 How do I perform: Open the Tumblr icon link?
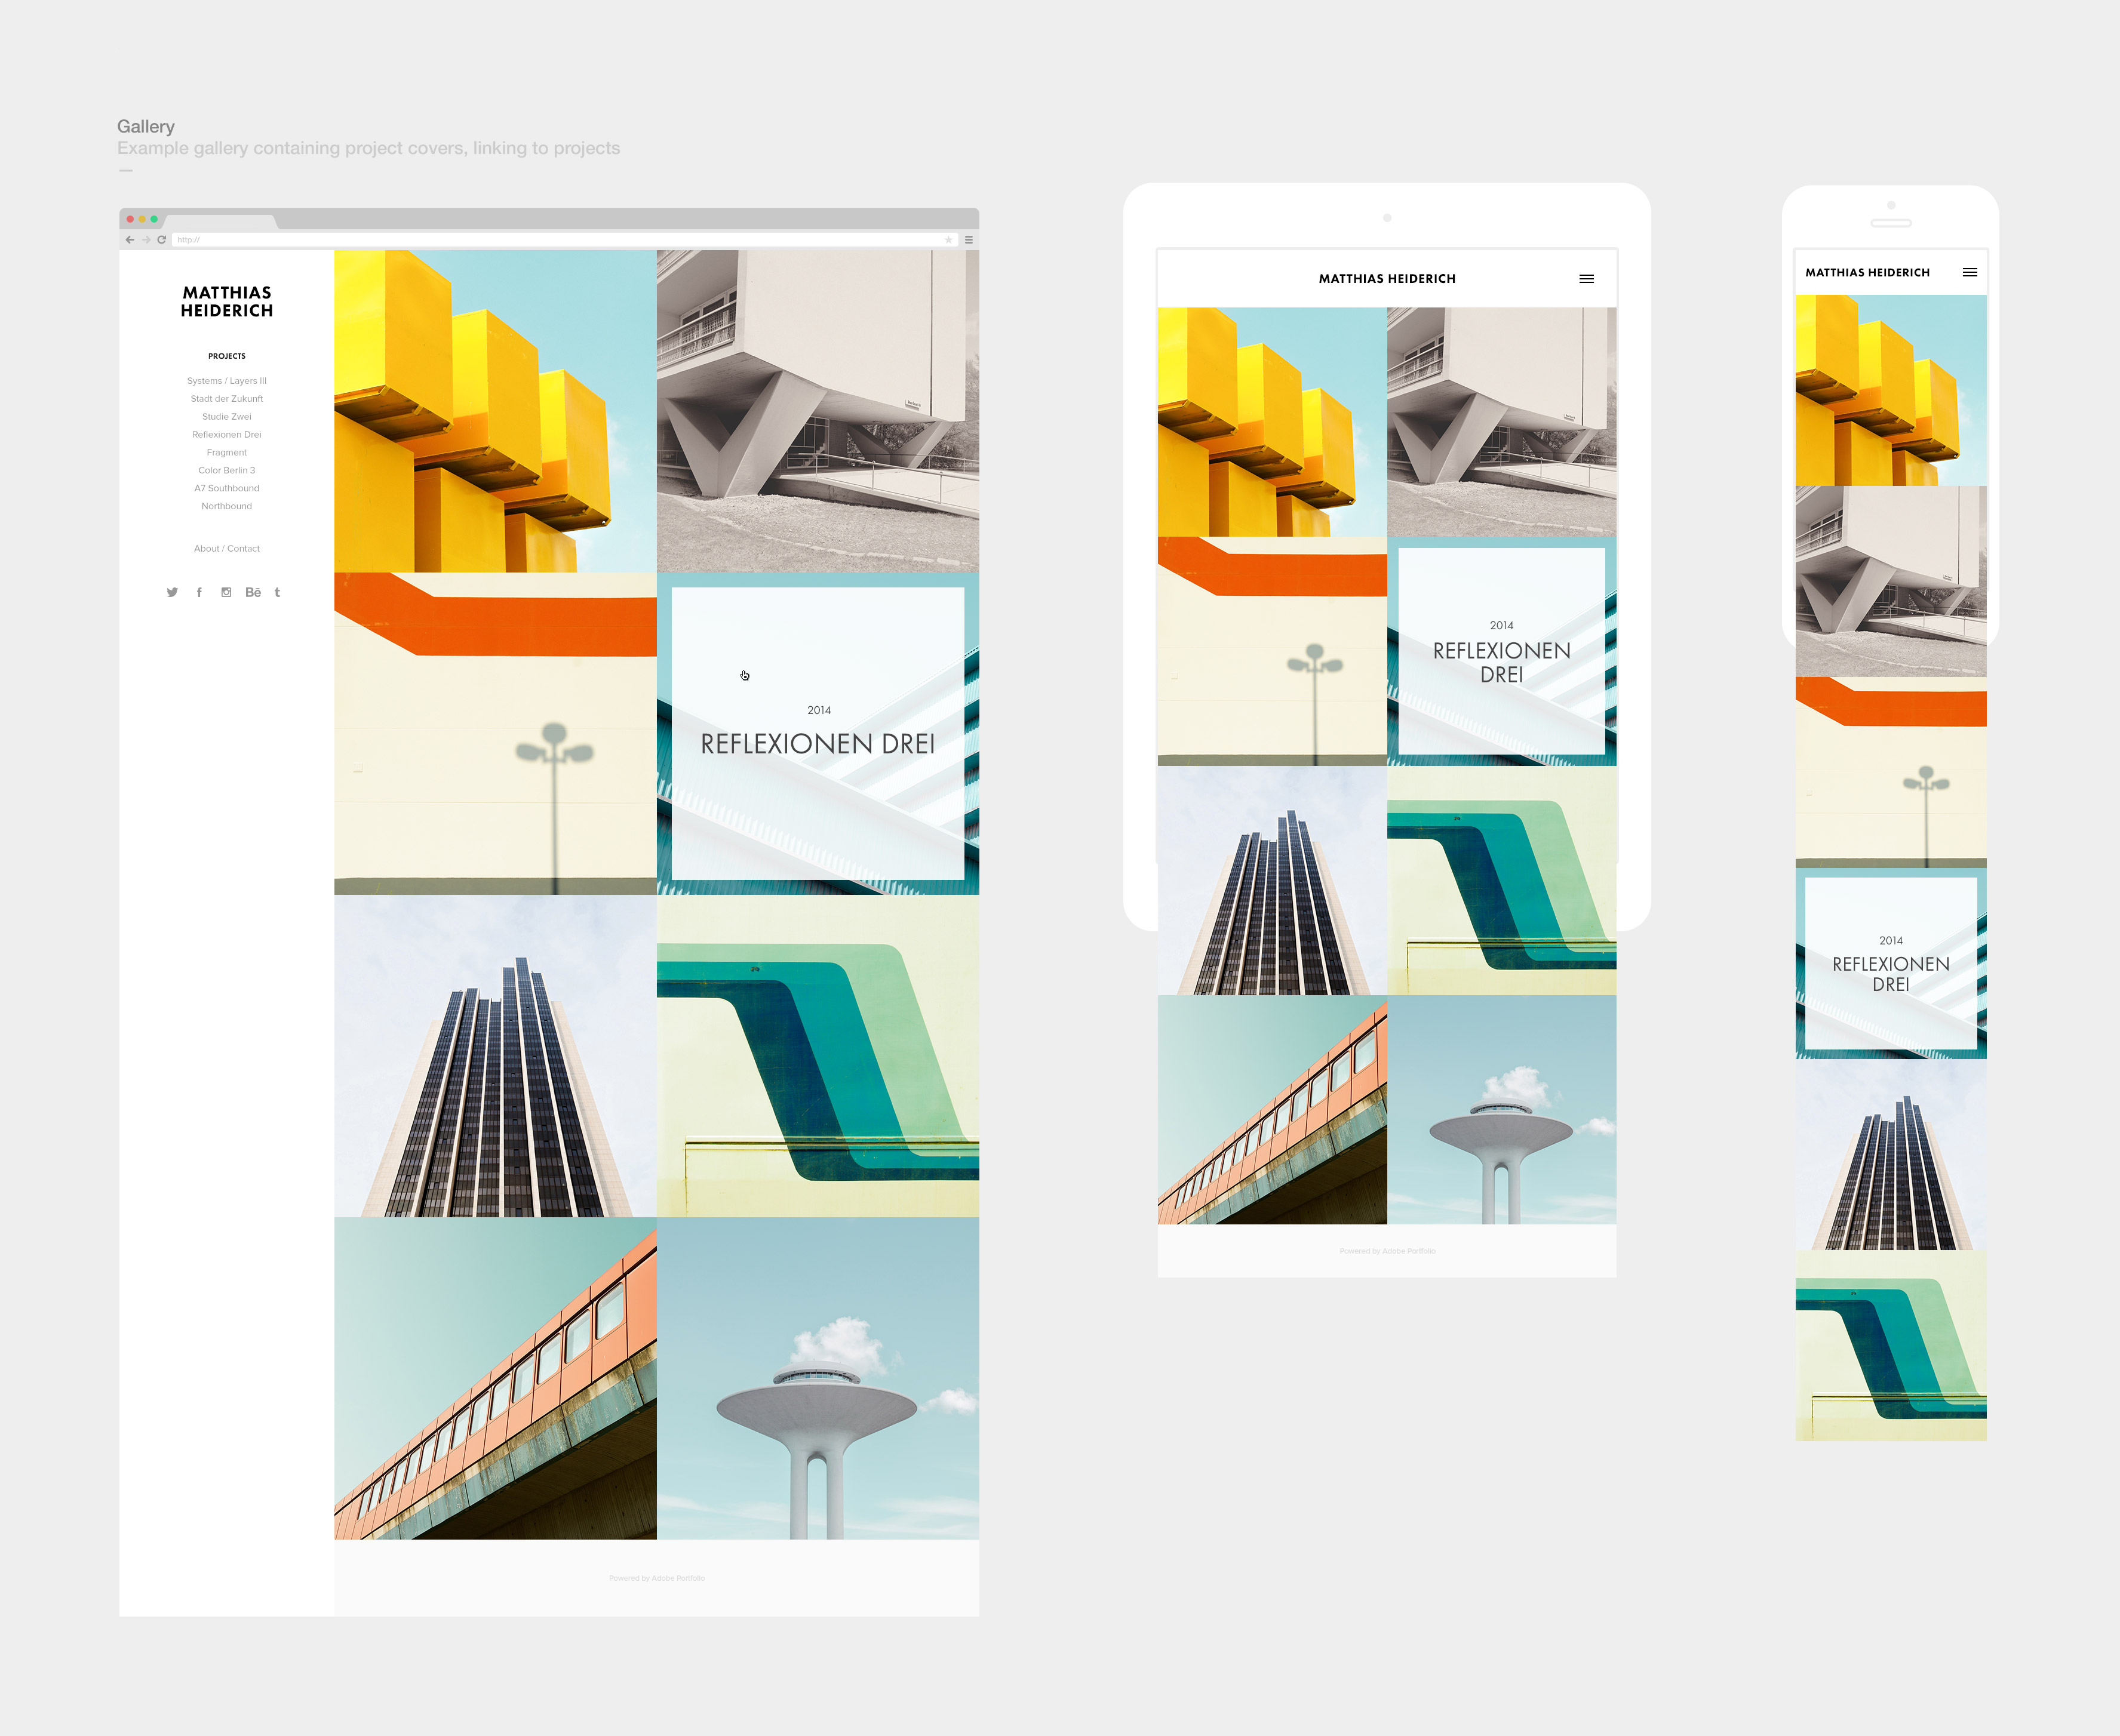point(277,592)
